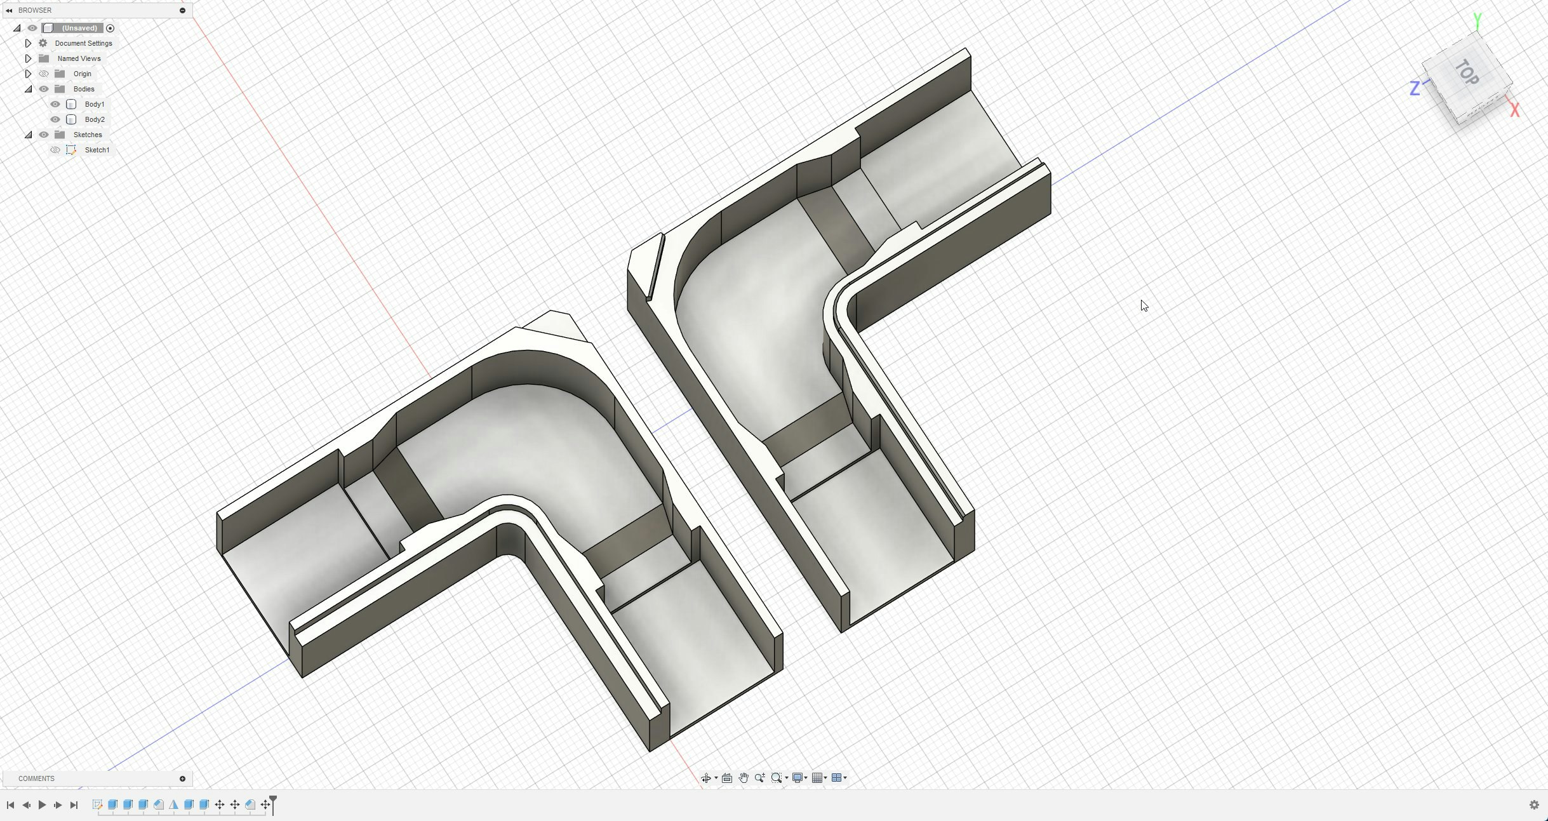Open timeline settings gear
This screenshot has height=821, width=1548.
[x=1534, y=804]
